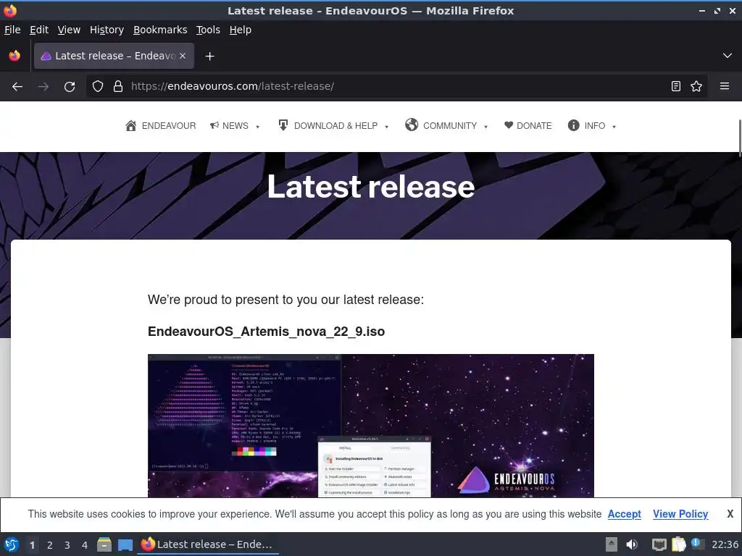Bookmark this page with the star
742x556 pixels.
[696, 87]
